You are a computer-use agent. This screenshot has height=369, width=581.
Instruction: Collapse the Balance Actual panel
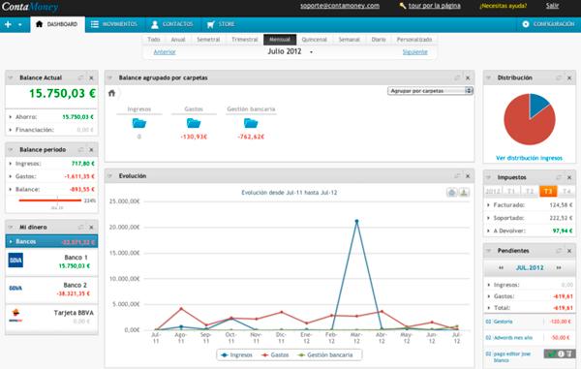tap(11, 77)
